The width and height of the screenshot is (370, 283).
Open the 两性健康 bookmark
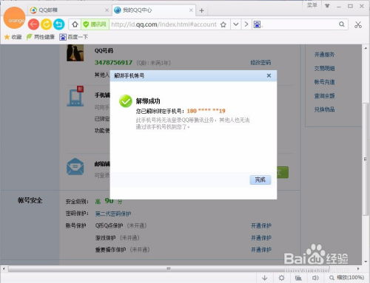pos(41,37)
